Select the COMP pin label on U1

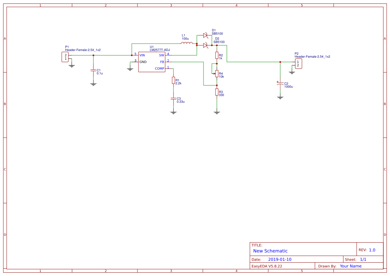tap(159, 69)
